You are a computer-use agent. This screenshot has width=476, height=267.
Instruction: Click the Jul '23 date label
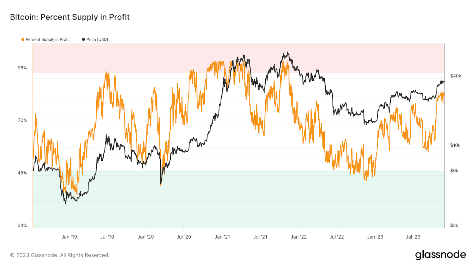click(x=413, y=237)
